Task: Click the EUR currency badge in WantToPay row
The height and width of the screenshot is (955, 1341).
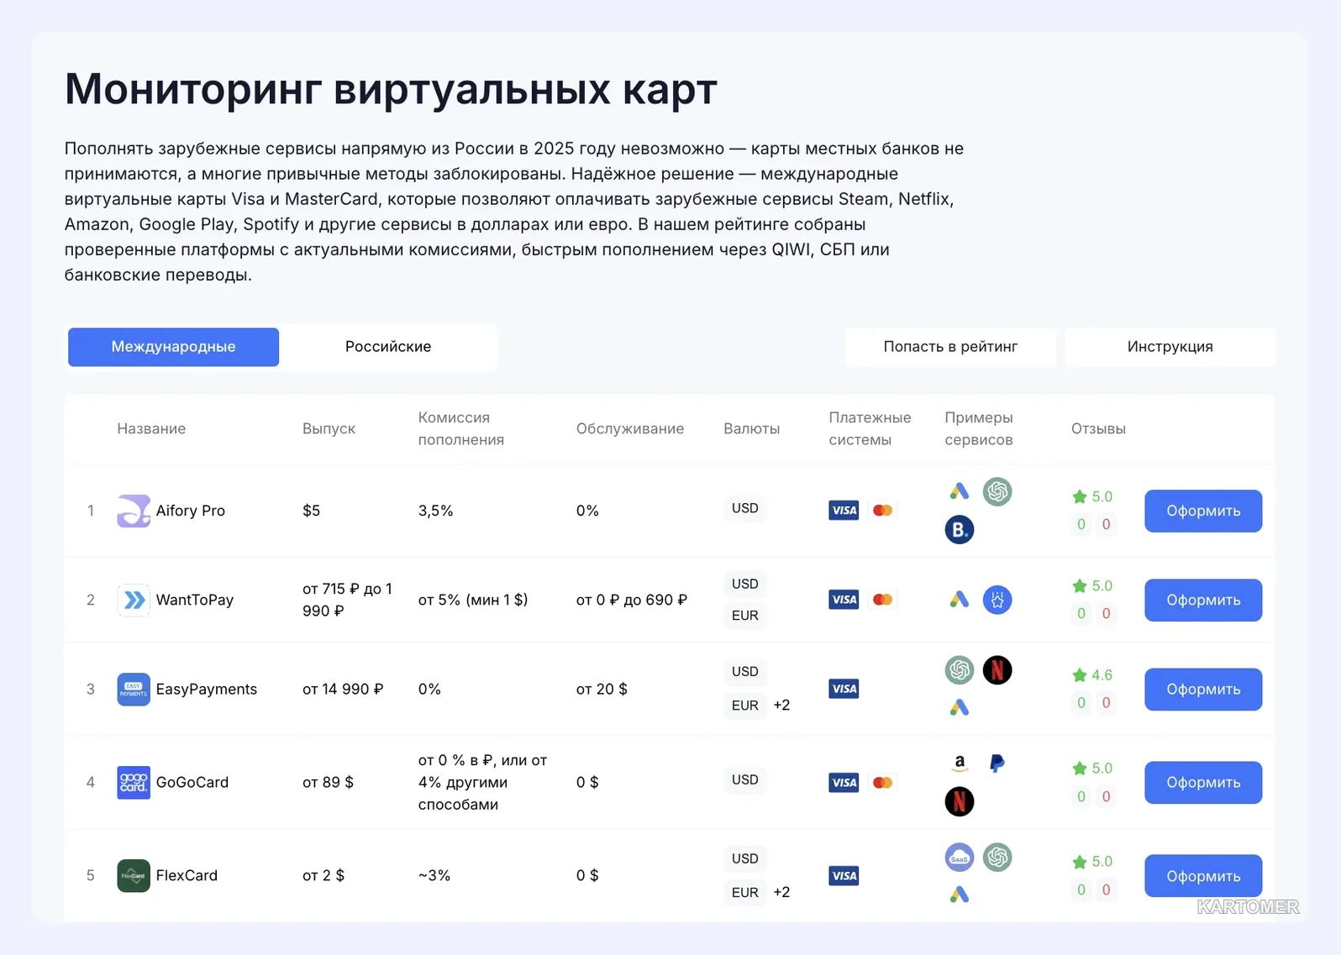Action: (x=745, y=616)
